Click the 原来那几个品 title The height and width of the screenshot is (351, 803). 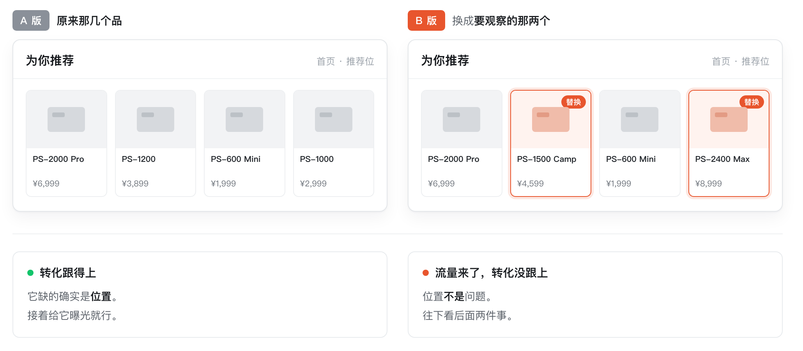click(x=89, y=21)
